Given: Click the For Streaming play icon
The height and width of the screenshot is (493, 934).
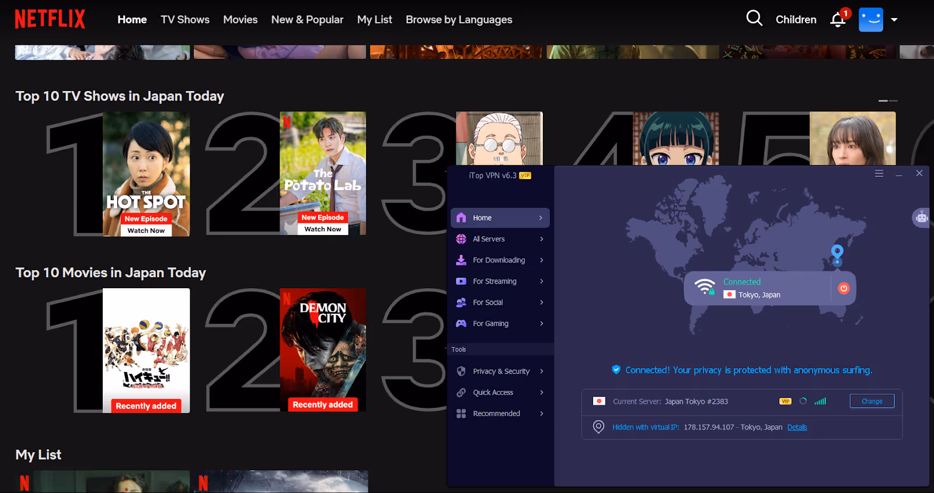Looking at the screenshot, I should (461, 281).
